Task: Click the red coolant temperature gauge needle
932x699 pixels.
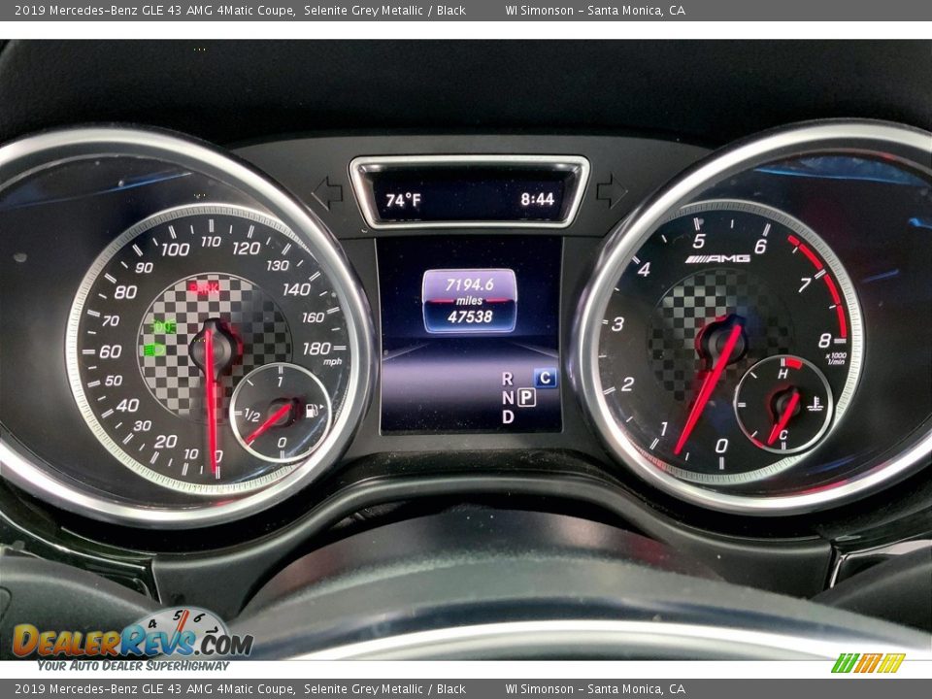Action: (x=782, y=419)
